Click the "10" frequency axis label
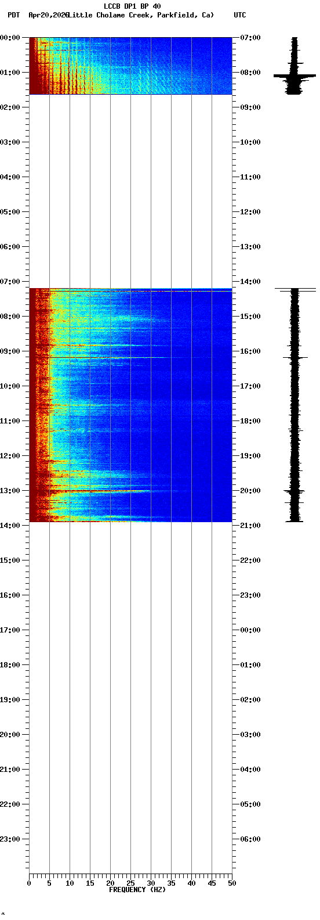The image size is (320, 920). [x=70, y=883]
